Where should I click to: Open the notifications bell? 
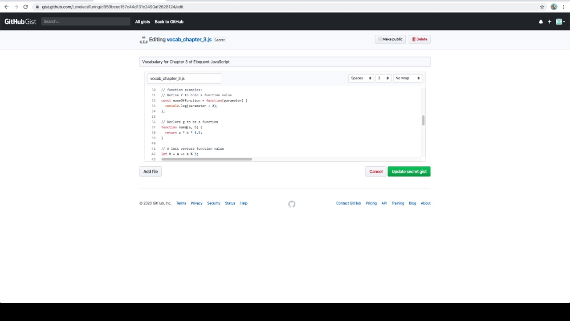click(x=541, y=21)
